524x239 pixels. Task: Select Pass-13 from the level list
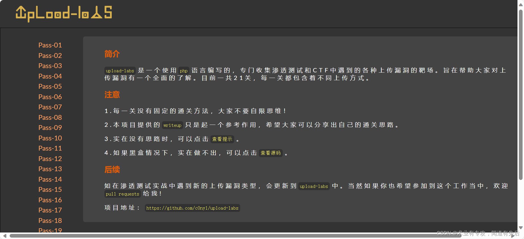coord(50,169)
